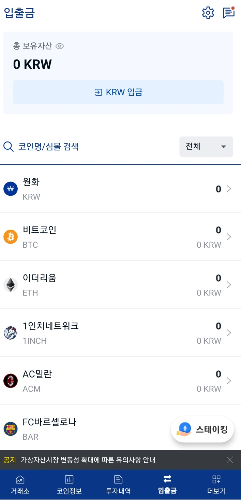The width and height of the screenshot is (241, 504).
Task: Expand the 이더리움 ETH row chevron
Action: click(x=229, y=285)
